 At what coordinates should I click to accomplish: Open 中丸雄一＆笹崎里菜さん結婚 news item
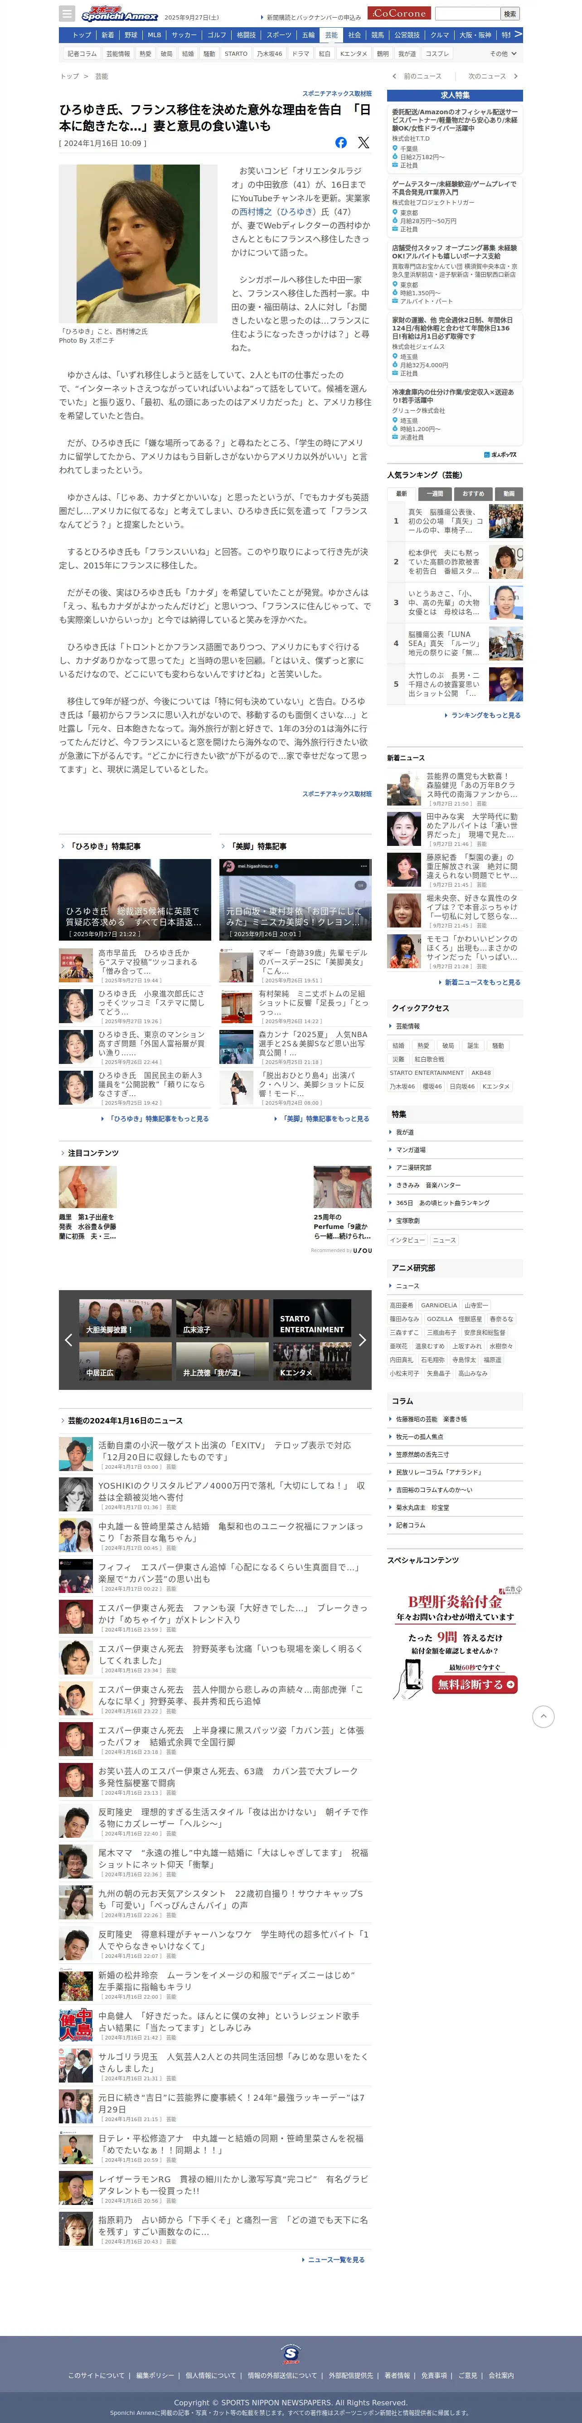[215, 1535]
